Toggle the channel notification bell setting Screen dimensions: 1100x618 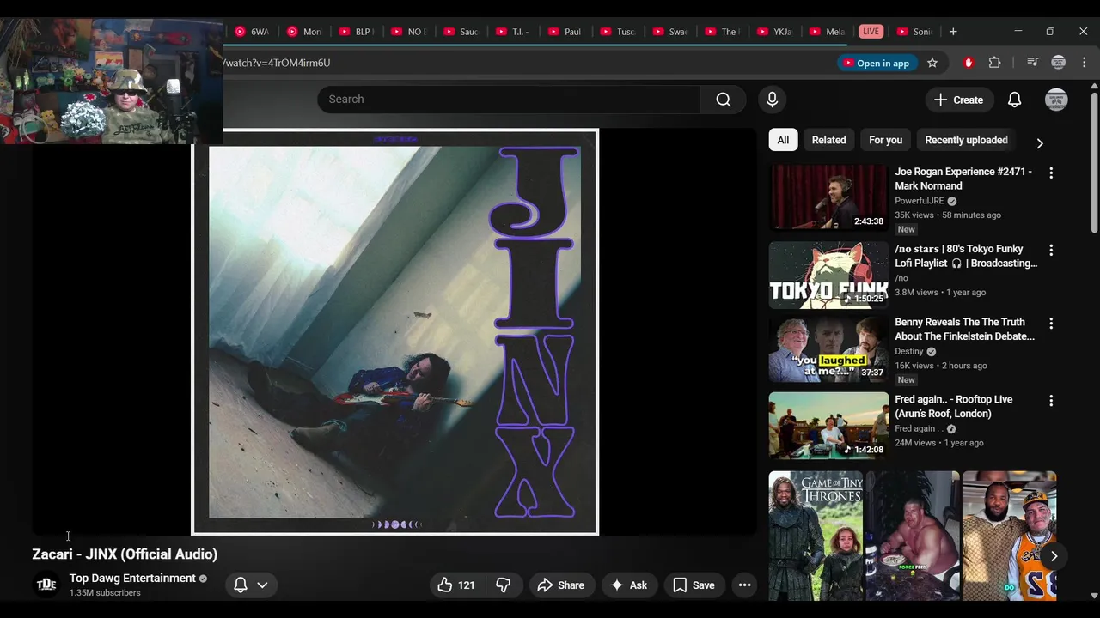pyautogui.click(x=251, y=585)
